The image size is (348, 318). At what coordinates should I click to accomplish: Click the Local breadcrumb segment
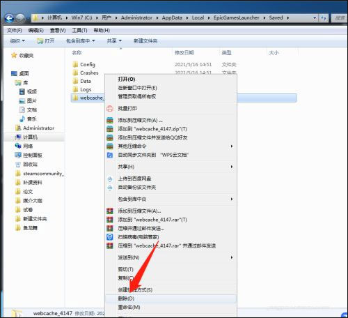tap(198, 17)
